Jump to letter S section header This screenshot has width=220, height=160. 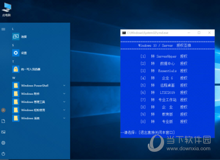(x=13, y=45)
